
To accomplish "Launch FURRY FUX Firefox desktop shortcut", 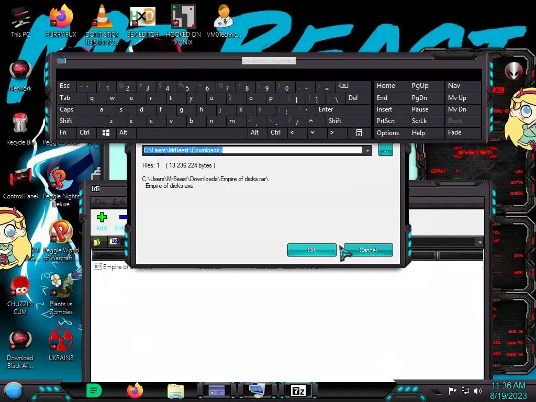I will click(x=61, y=21).
